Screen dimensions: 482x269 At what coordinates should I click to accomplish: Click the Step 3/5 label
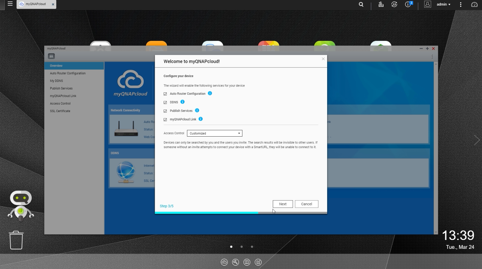point(167,206)
